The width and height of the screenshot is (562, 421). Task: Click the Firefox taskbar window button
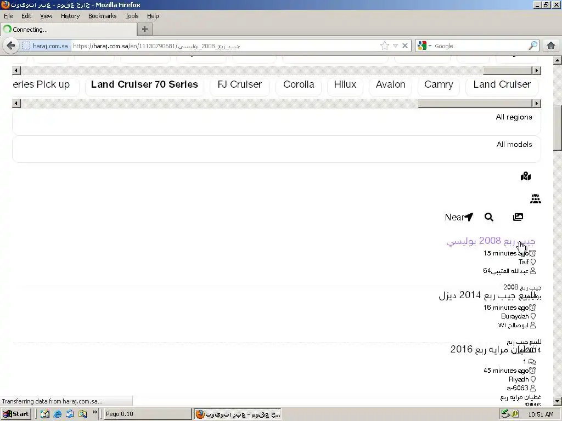238,414
